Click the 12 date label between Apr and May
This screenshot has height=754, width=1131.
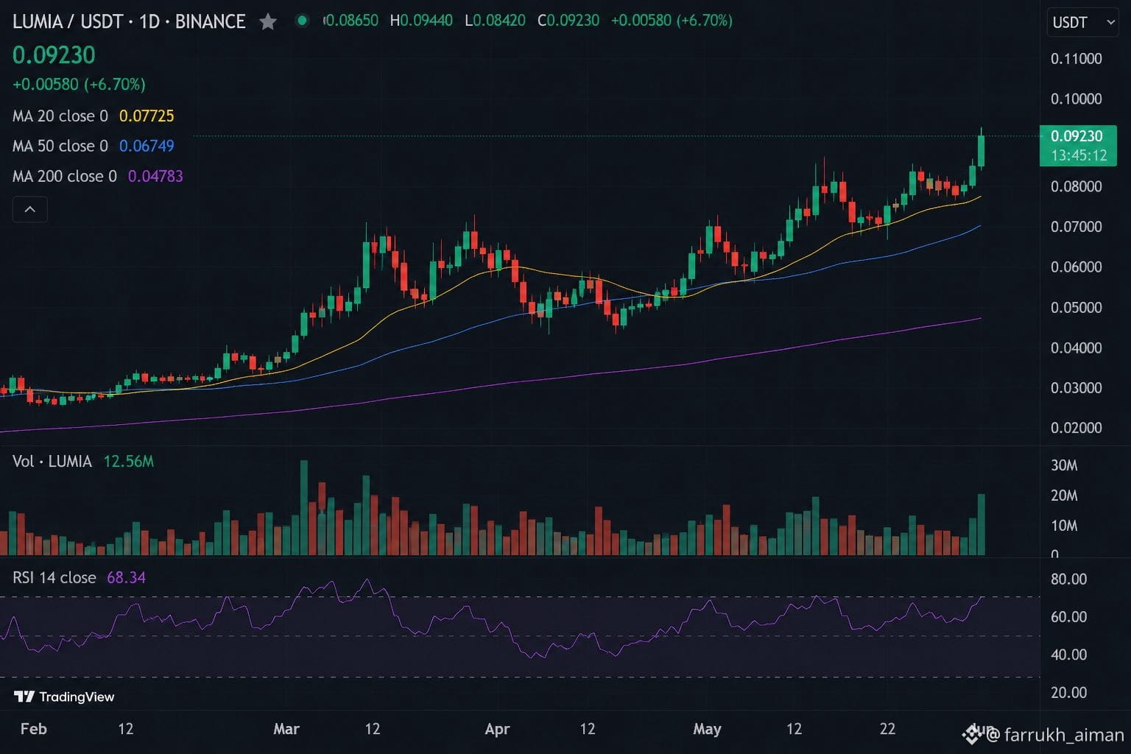pyautogui.click(x=587, y=729)
